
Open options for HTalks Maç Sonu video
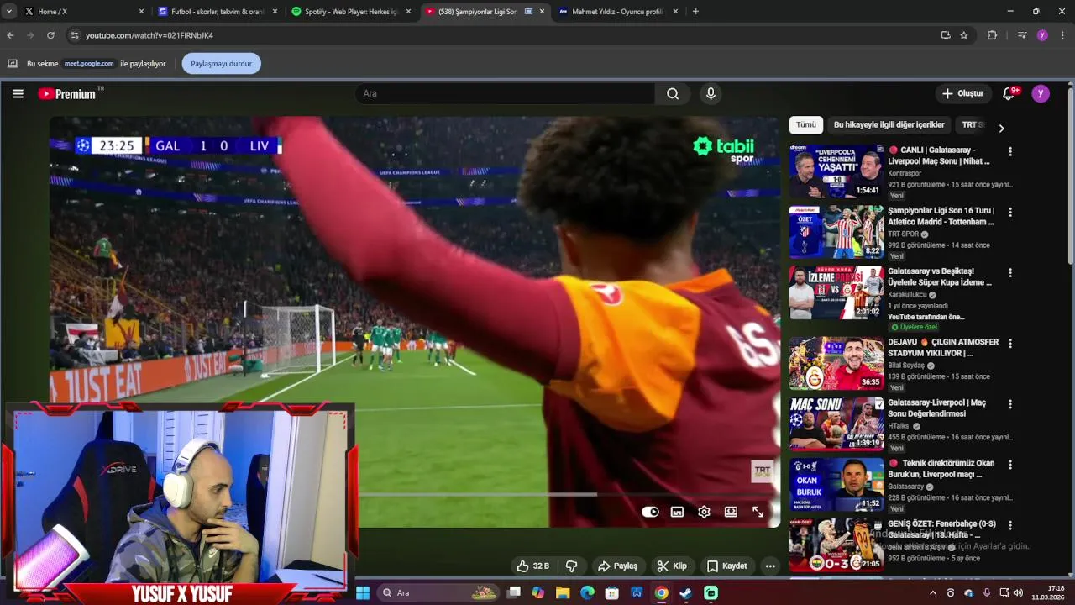tap(1010, 404)
